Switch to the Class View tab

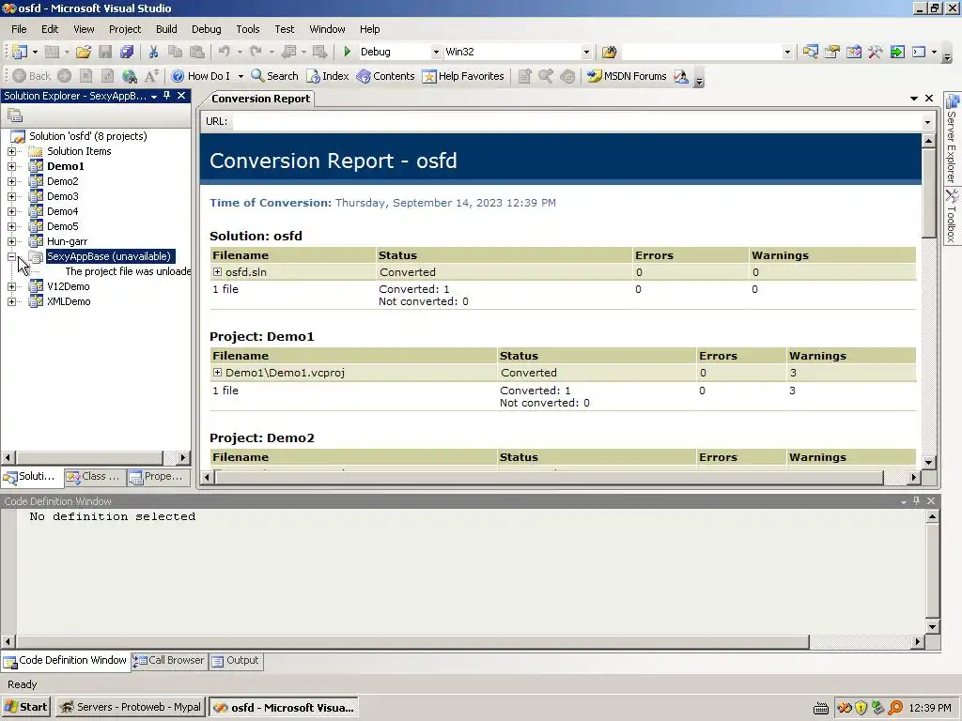95,476
